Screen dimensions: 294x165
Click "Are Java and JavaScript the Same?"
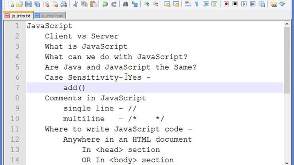[x=120, y=67]
